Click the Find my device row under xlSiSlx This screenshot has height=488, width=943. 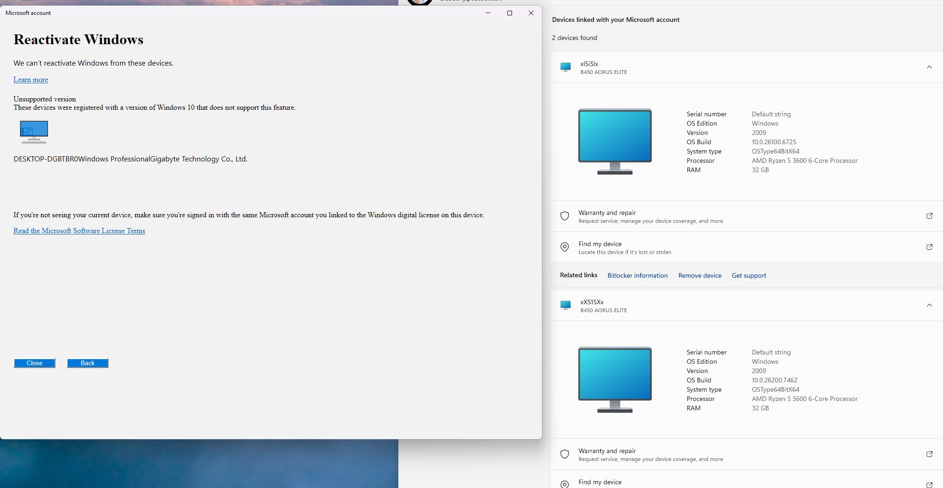click(x=746, y=247)
